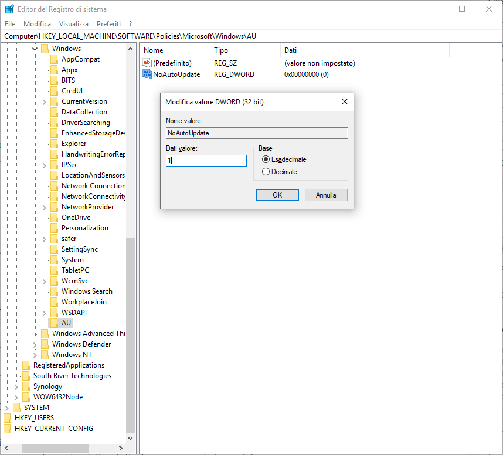Screen dimensions: 503x455
Task: Open the Visualizza menu
Action: pyautogui.click(x=74, y=23)
